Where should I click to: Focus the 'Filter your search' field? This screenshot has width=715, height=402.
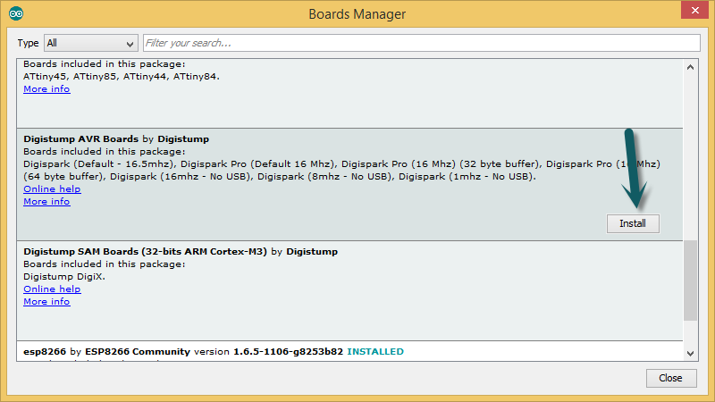[420, 43]
